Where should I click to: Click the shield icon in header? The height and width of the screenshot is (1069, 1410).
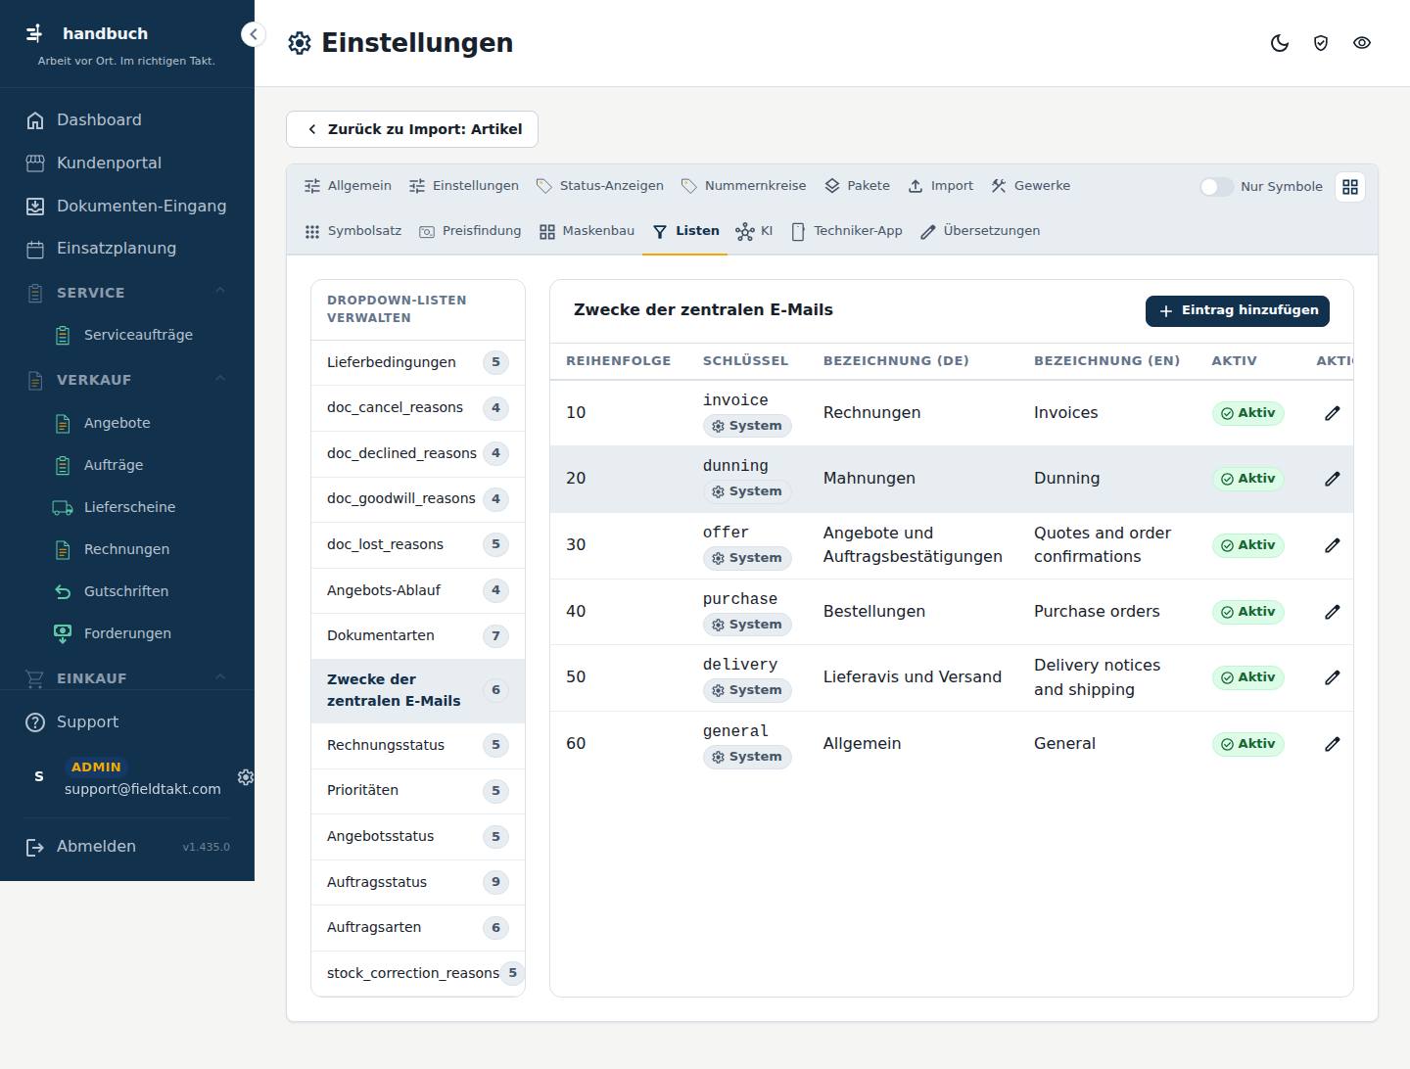1321,43
